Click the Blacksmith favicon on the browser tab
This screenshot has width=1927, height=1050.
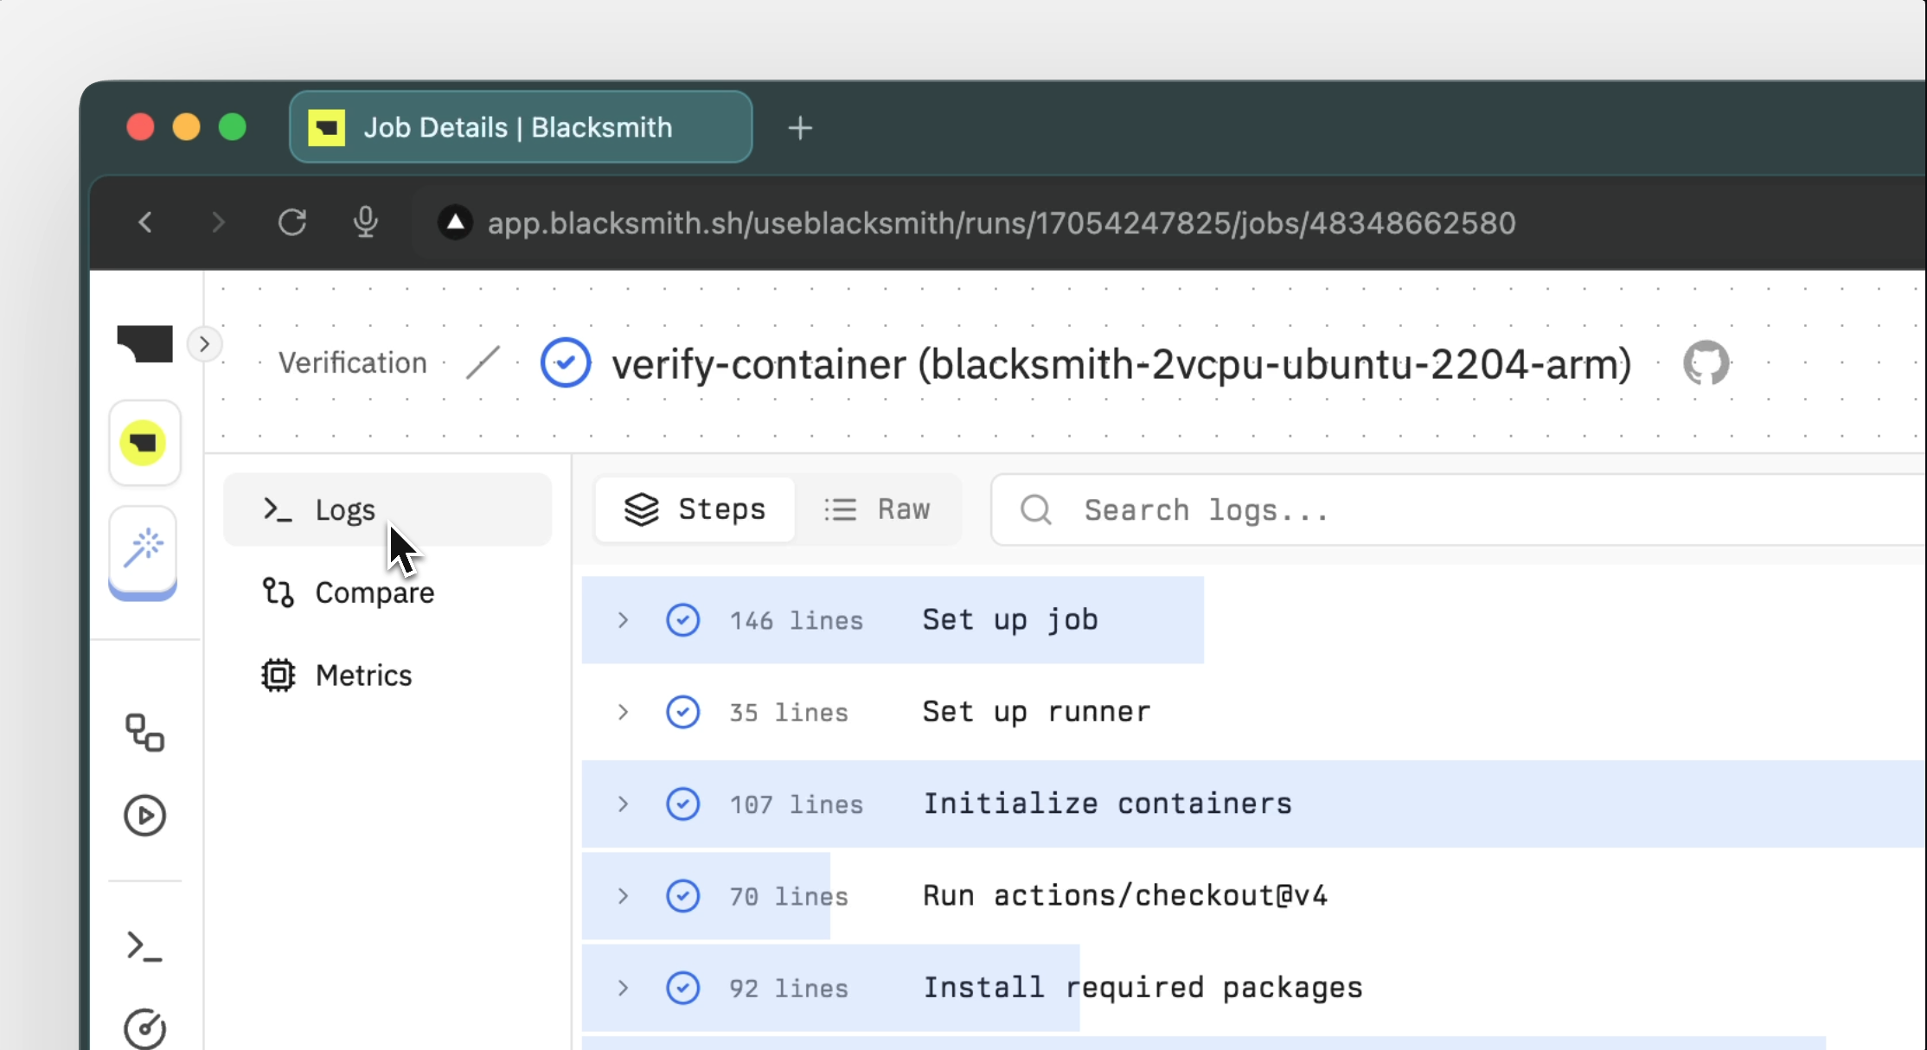pos(326,127)
